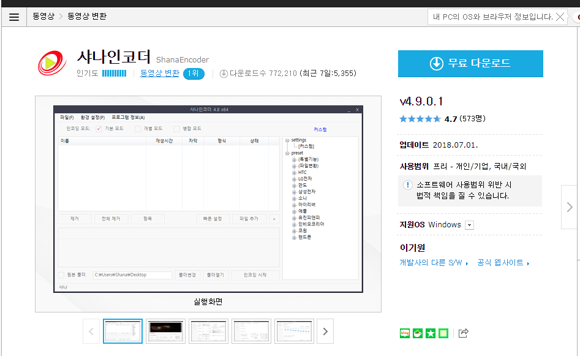Show previous screenshot thumbnails
This screenshot has width=580, height=356.
91,331
